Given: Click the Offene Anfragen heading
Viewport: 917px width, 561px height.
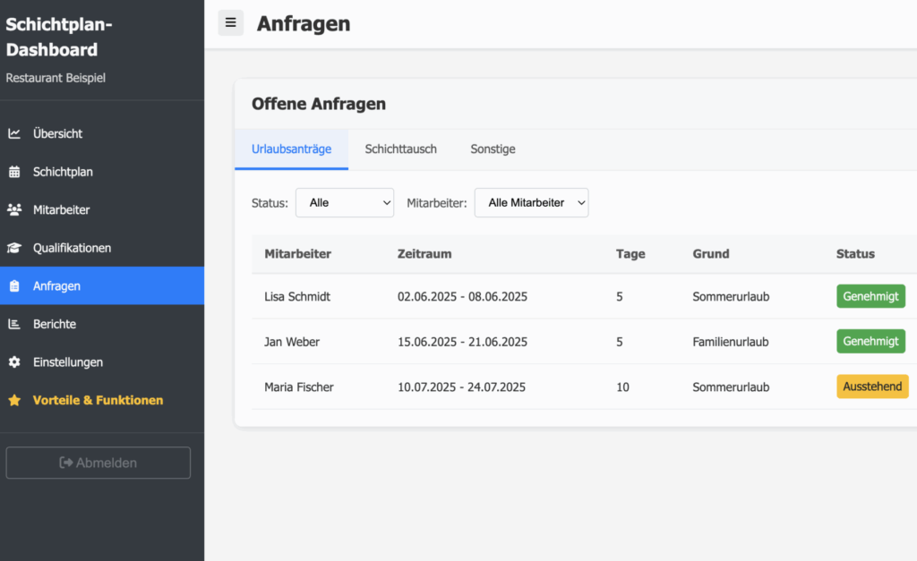Looking at the screenshot, I should coord(319,104).
